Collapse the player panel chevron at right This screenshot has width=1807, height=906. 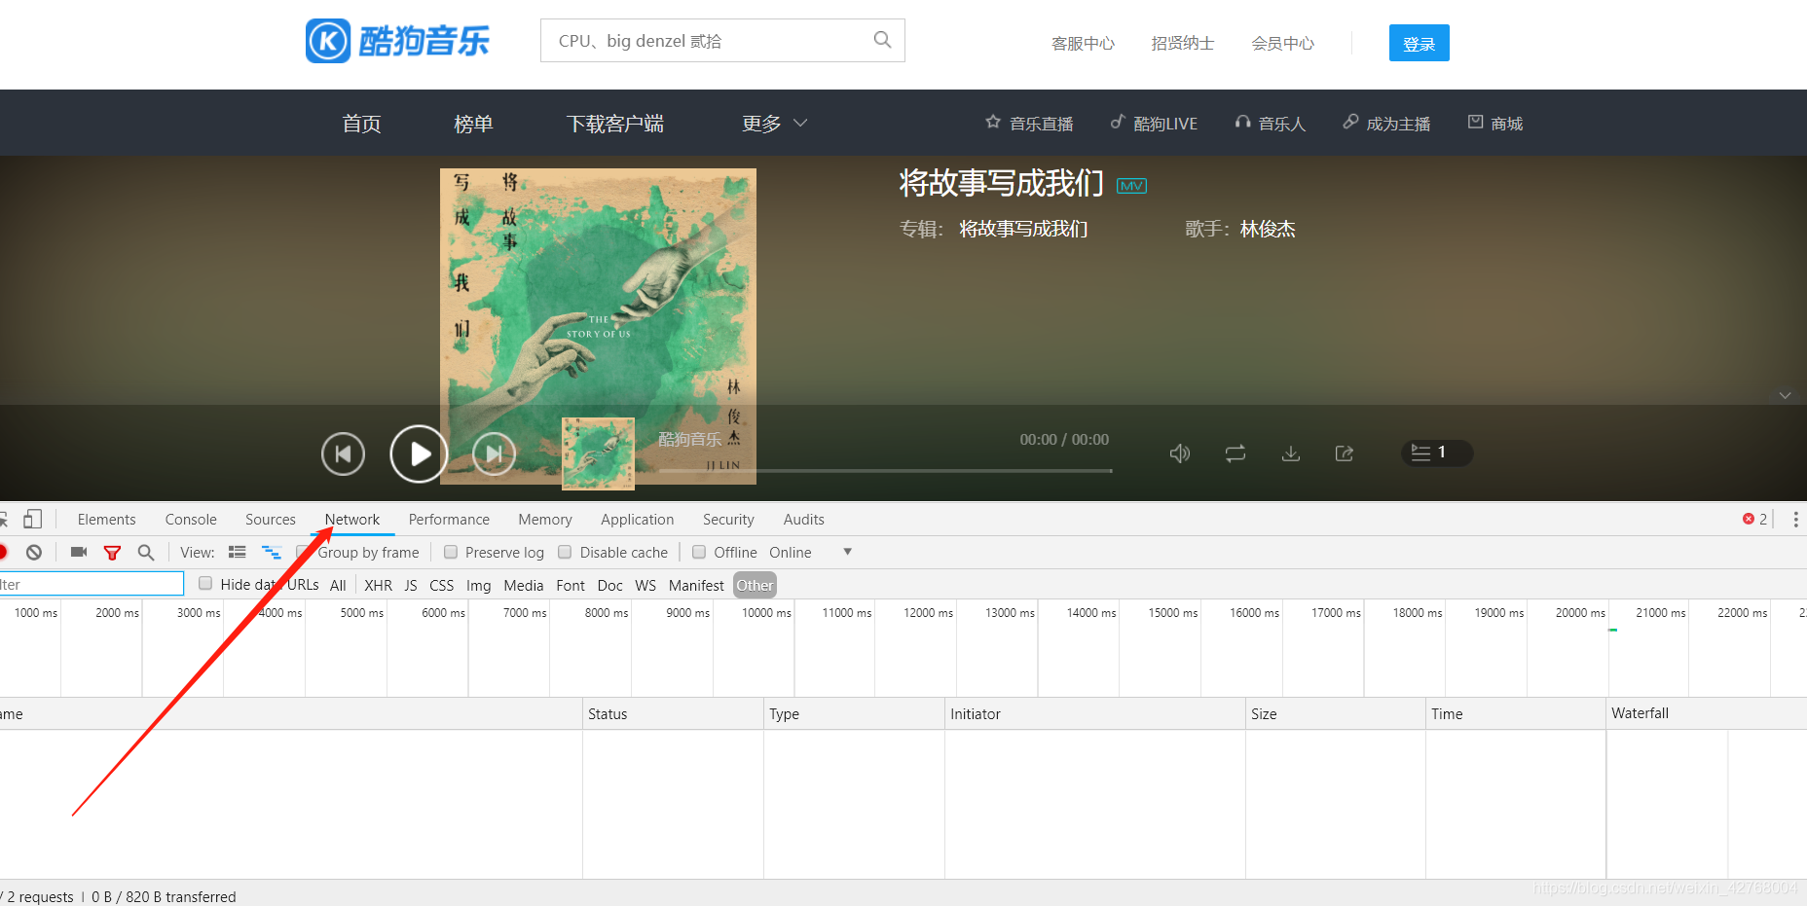pos(1785,395)
